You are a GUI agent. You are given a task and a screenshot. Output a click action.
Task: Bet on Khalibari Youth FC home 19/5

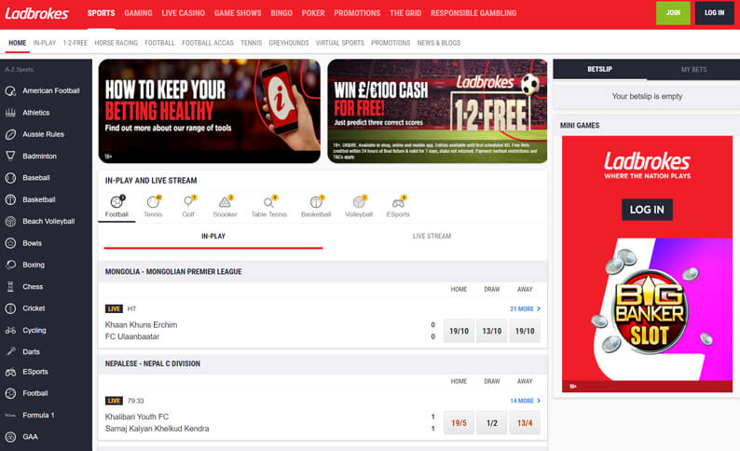(459, 423)
